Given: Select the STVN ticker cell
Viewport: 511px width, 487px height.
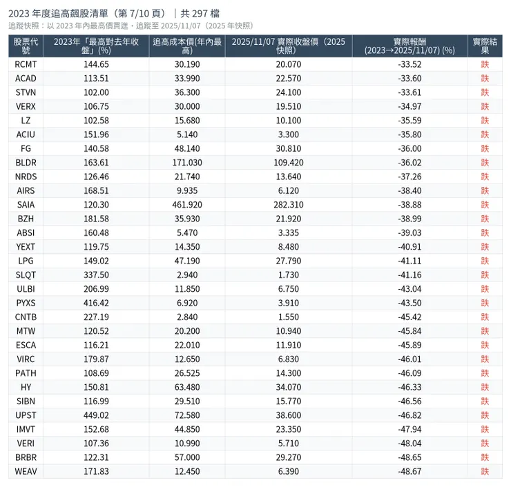Looking at the screenshot, I should [x=26, y=92].
